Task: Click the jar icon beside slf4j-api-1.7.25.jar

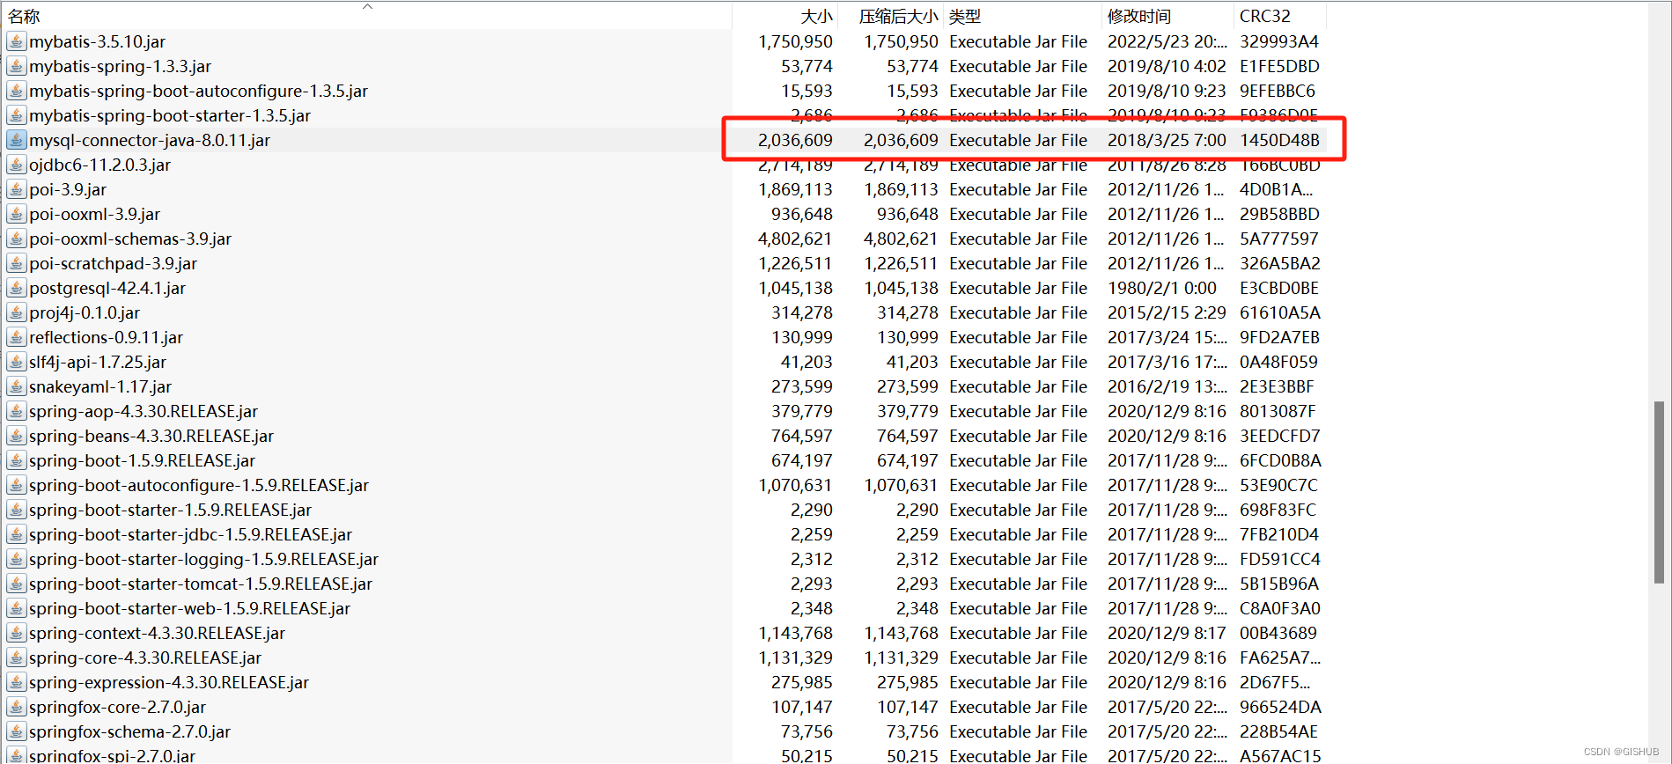Action: coord(16,362)
